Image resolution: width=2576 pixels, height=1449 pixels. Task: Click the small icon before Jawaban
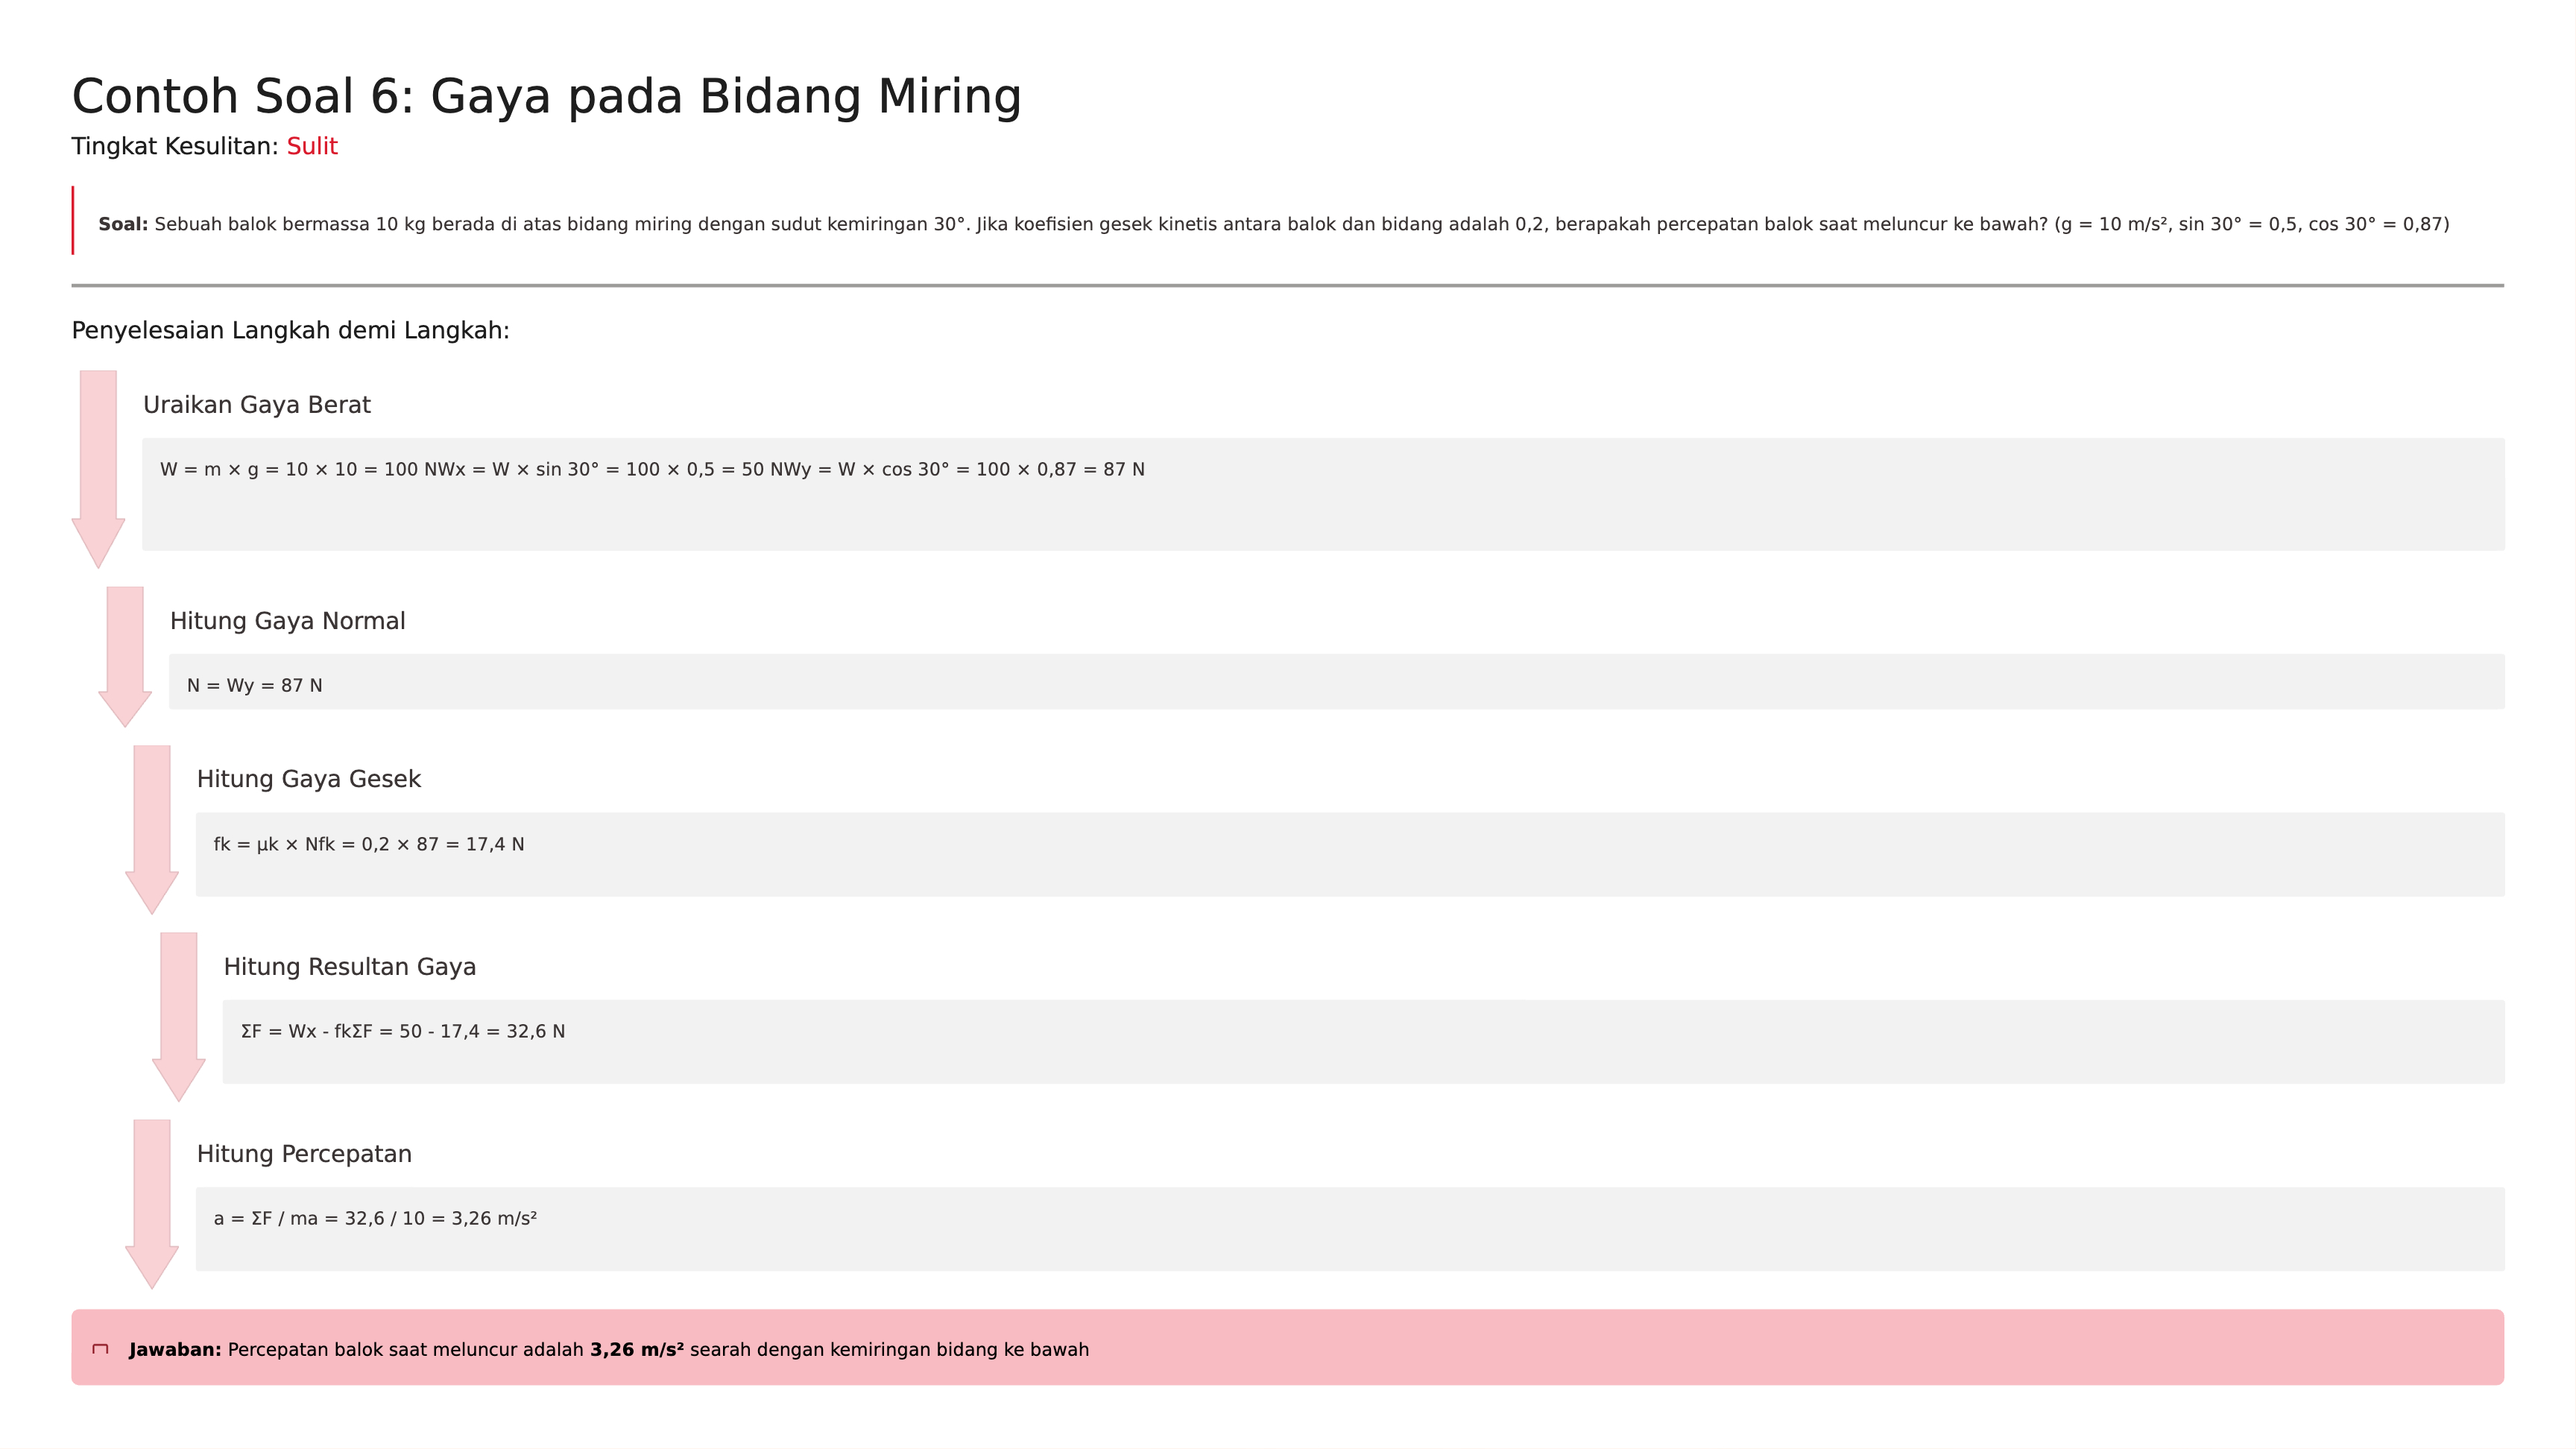pos(101,1349)
